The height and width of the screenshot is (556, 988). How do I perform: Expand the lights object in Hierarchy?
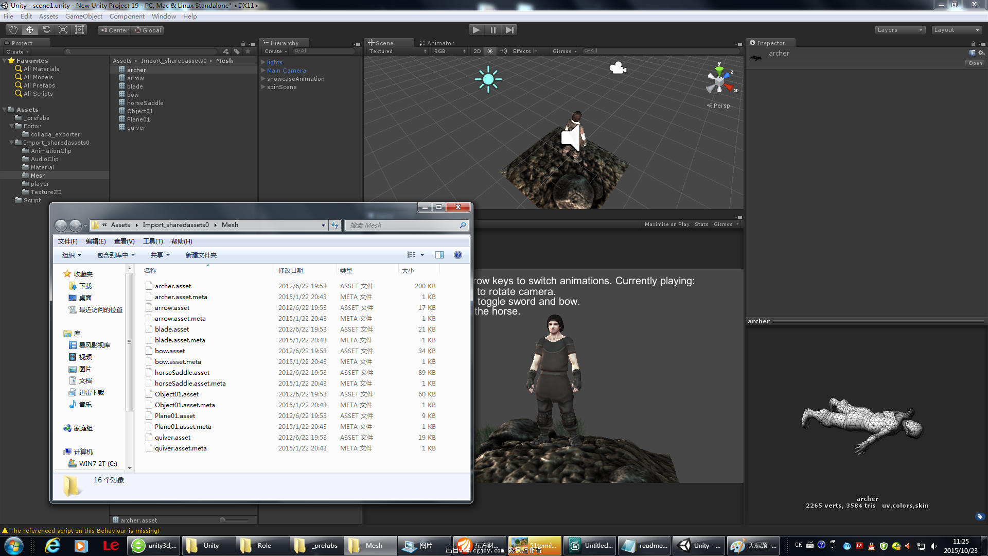pyautogui.click(x=263, y=62)
